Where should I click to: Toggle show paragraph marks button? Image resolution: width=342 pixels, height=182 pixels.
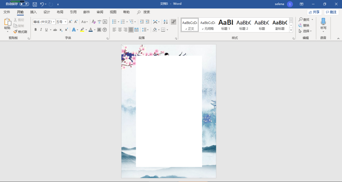click(x=173, y=22)
